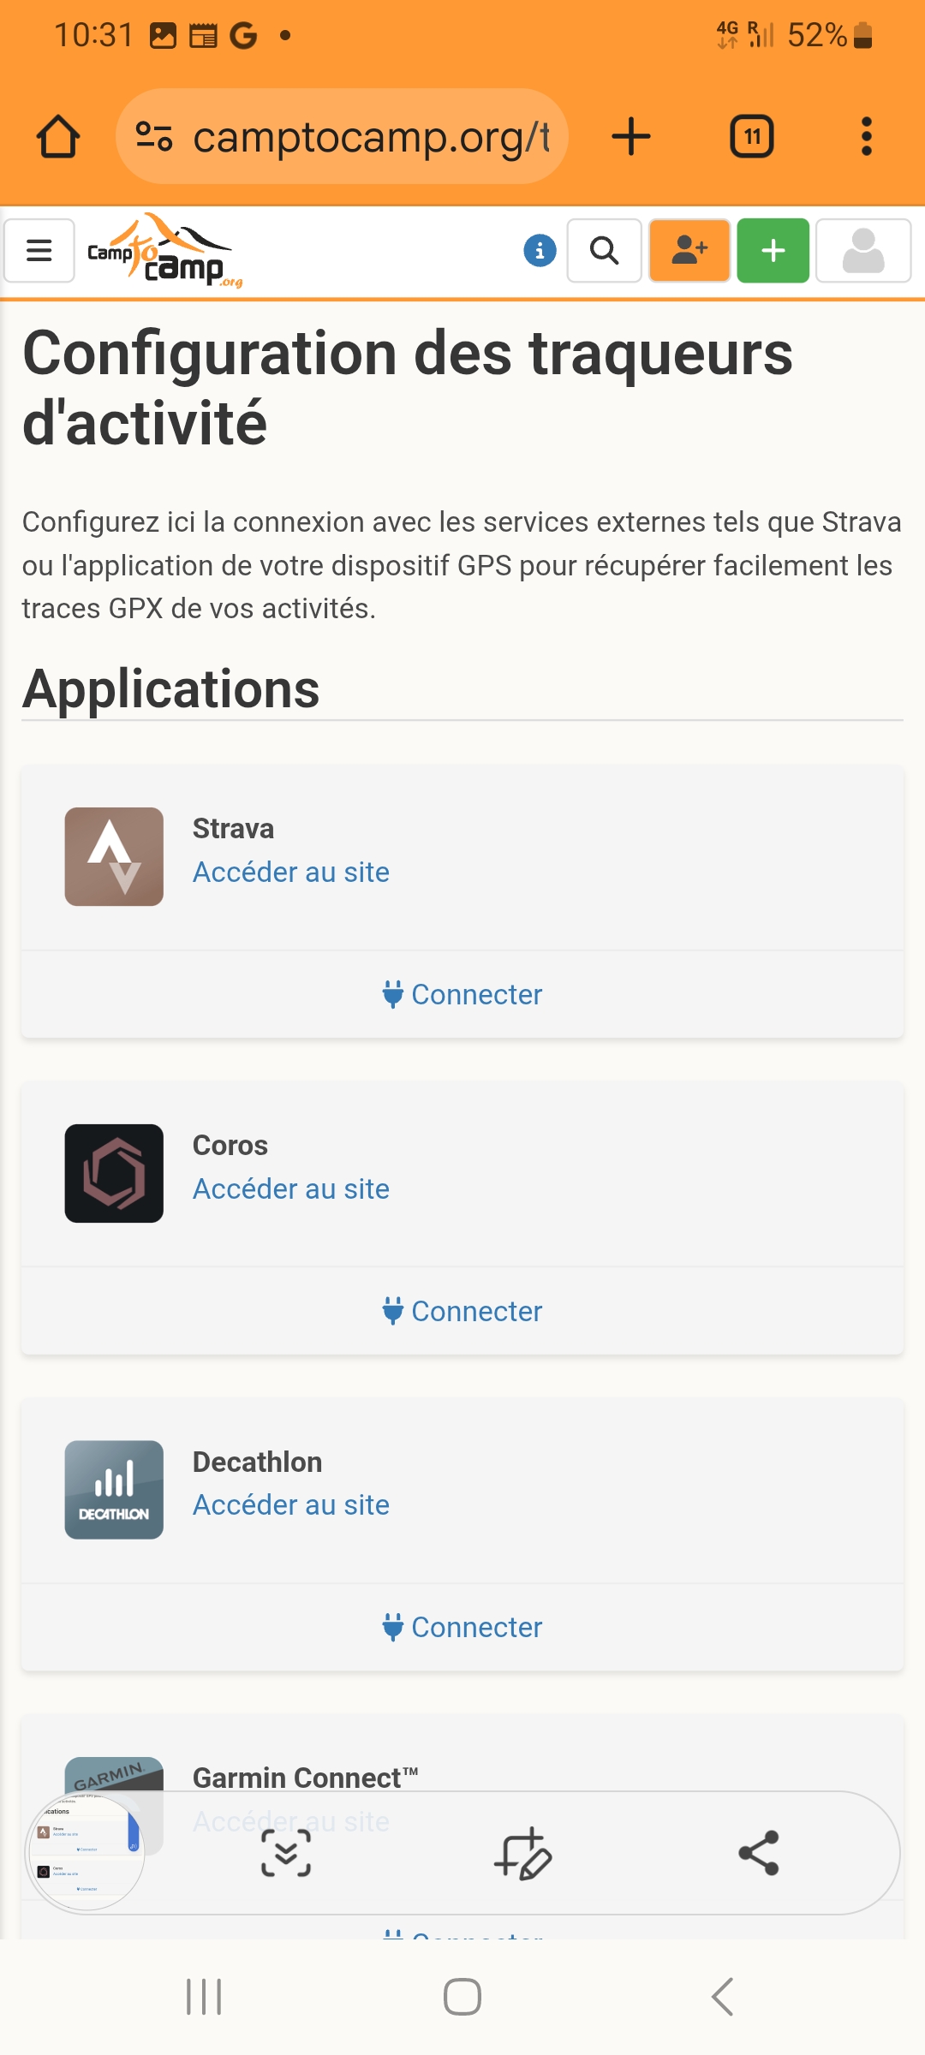The image size is (925, 2055).
Task: Tap the camptocamp.org address bar
Action: tap(343, 137)
